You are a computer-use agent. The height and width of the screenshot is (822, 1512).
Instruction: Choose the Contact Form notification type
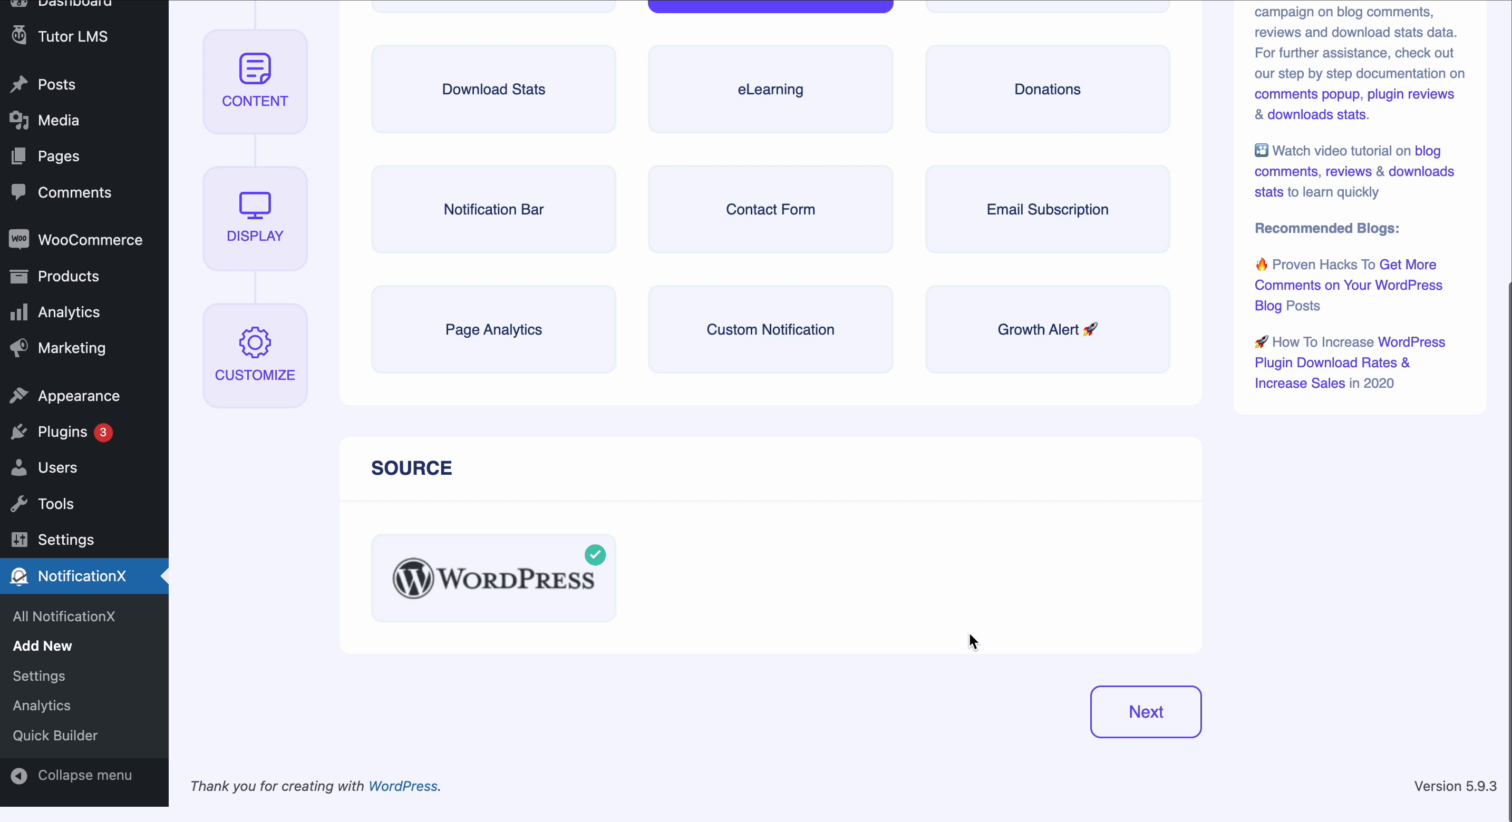pos(770,210)
